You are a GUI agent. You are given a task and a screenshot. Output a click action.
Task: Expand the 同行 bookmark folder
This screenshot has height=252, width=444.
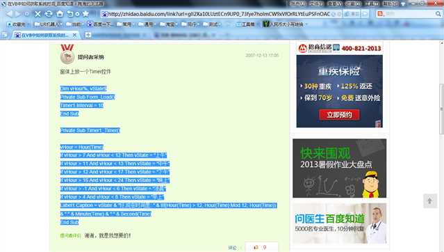(190, 24)
